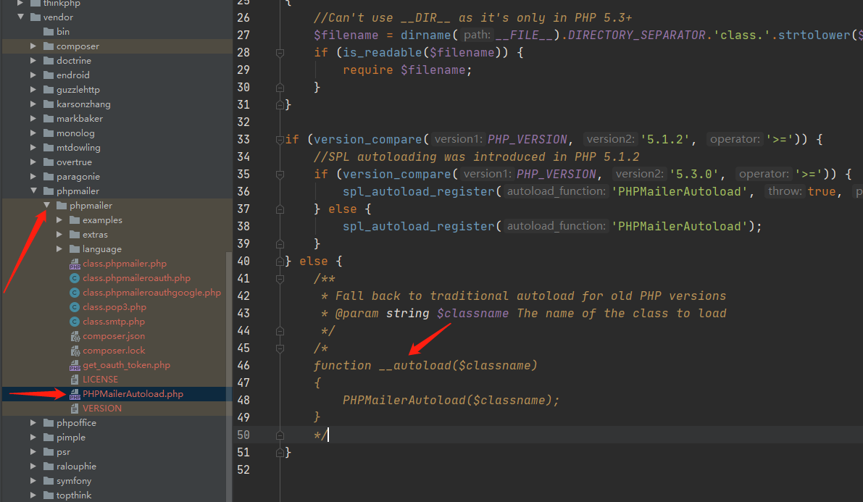863x502 pixels.
Task: Click the class.phpmaileroauthgoogle.php class icon
Action: point(75,293)
